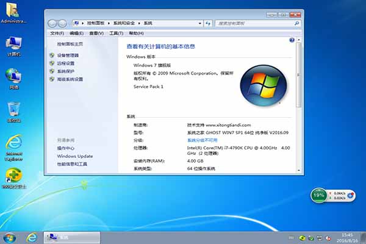
Task: Launch Internet Explorer from the desktop
Action: (14, 148)
